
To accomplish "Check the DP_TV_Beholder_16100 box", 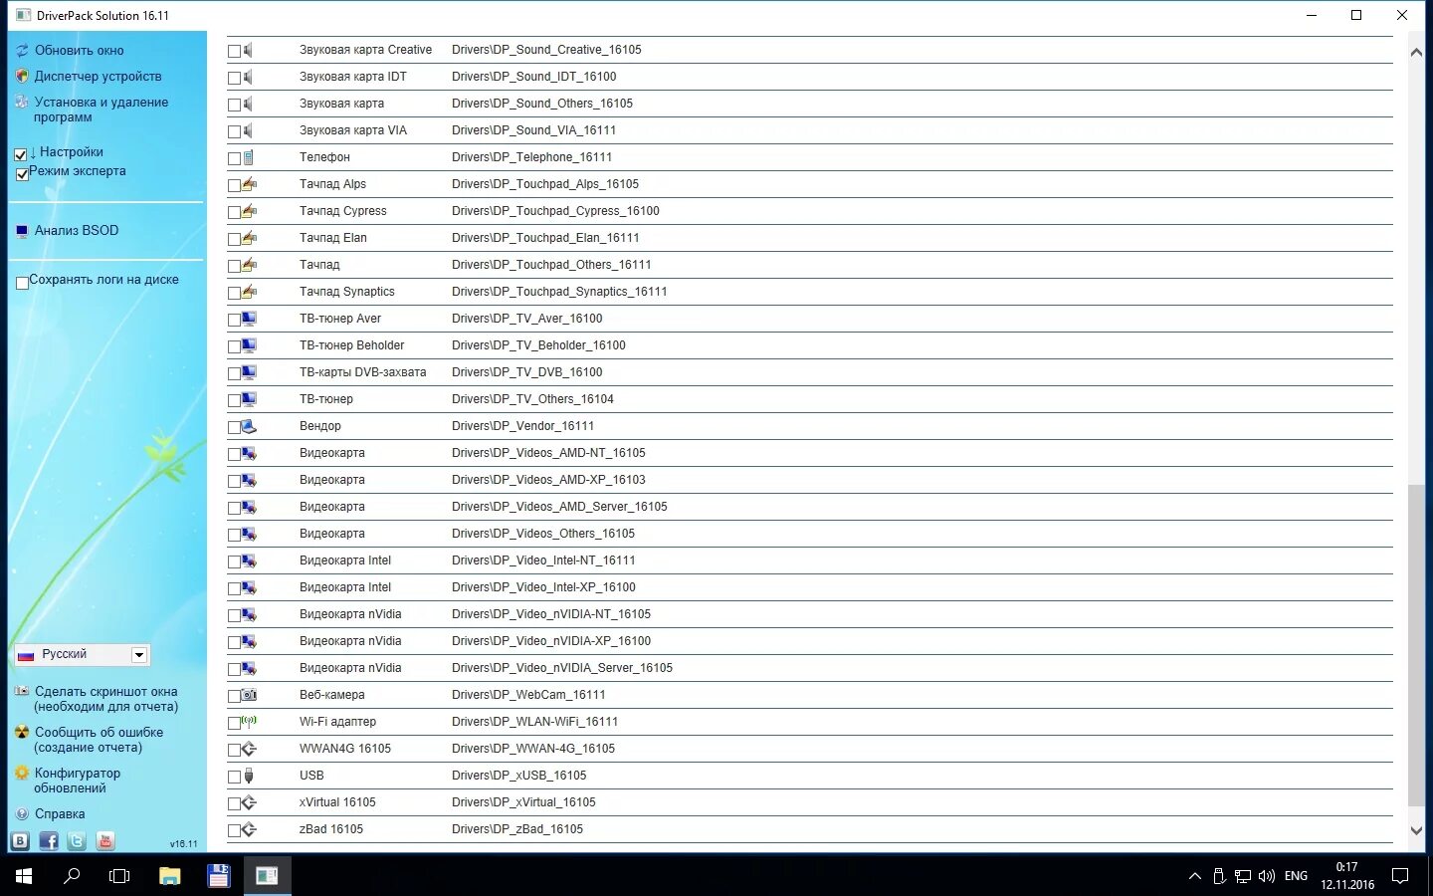I will [234, 346].
